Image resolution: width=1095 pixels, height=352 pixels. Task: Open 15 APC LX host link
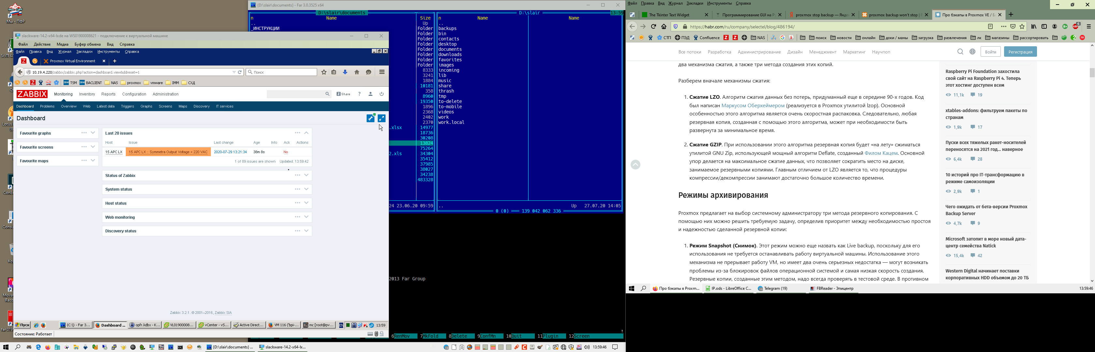[114, 152]
